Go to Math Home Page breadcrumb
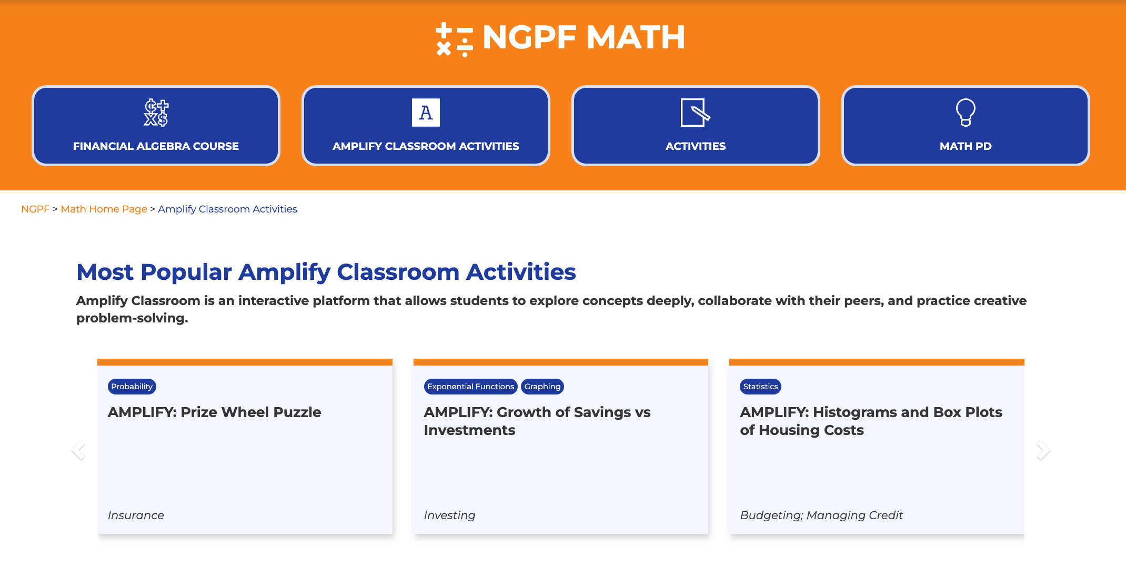Image resolution: width=1126 pixels, height=567 pixels. click(x=104, y=209)
